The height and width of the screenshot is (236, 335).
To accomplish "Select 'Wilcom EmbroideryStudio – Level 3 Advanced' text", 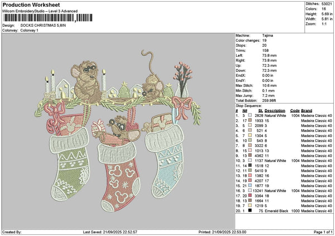I will pyautogui.click(x=40, y=11).
